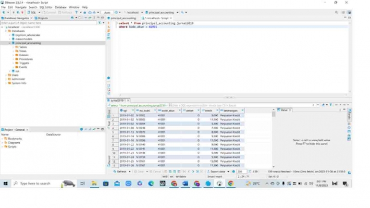Open the keterangan column filter arrow
This screenshot has height=208, width=370.
(x=242, y=110)
